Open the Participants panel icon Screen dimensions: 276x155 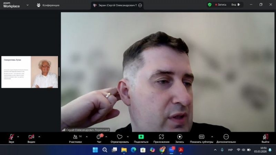pos(75,137)
